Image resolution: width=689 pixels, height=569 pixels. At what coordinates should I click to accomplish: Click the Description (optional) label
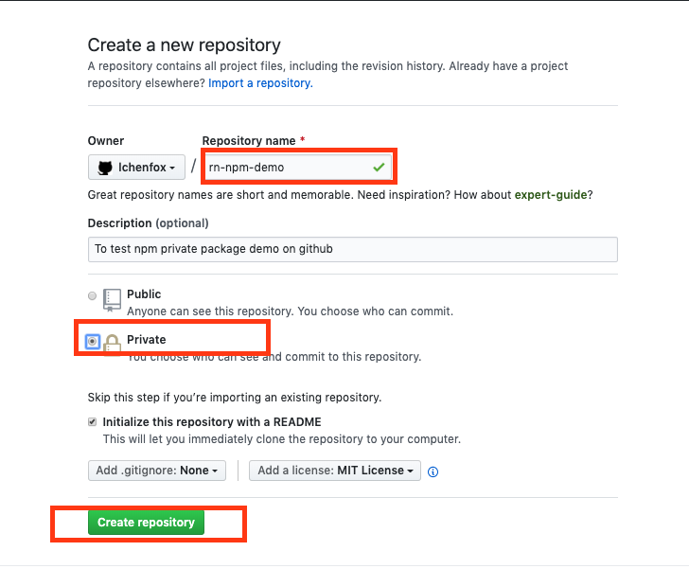pyautogui.click(x=148, y=223)
